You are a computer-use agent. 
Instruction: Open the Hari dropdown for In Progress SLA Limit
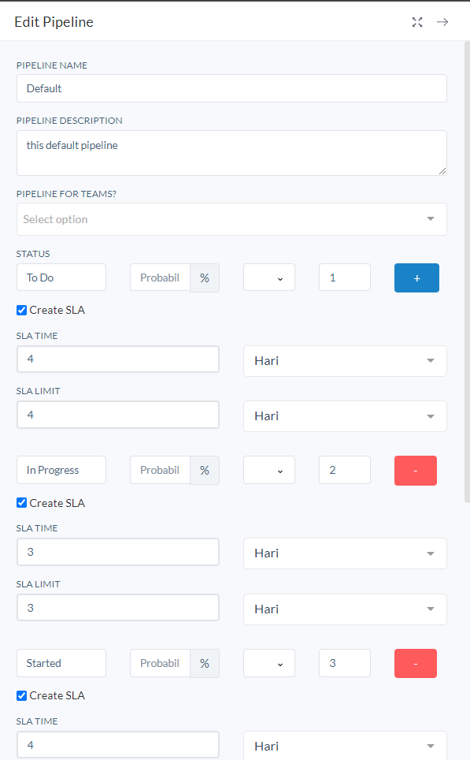pos(345,609)
